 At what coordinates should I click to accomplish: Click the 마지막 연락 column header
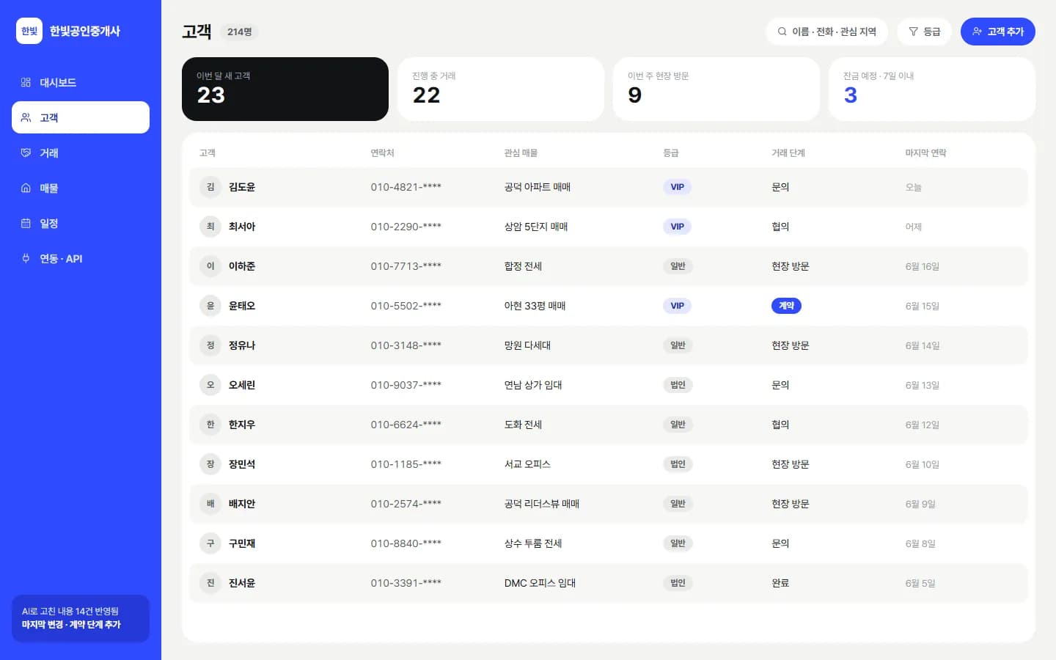click(x=925, y=153)
